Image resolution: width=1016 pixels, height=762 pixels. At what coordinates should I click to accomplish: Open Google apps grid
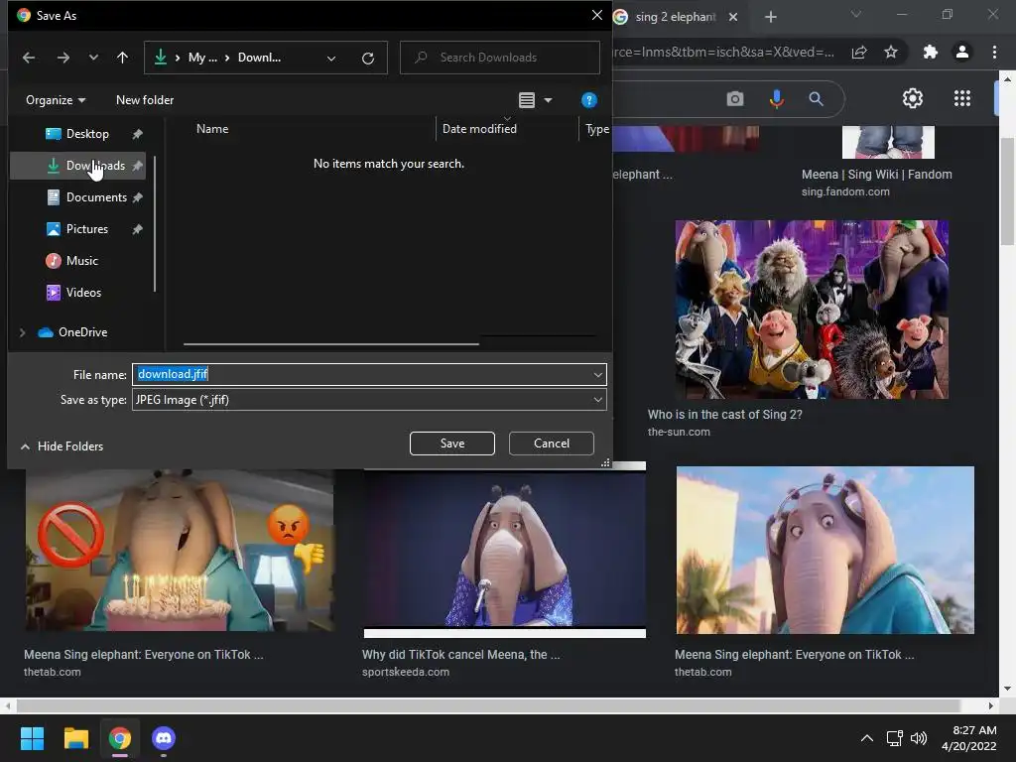click(x=962, y=98)
